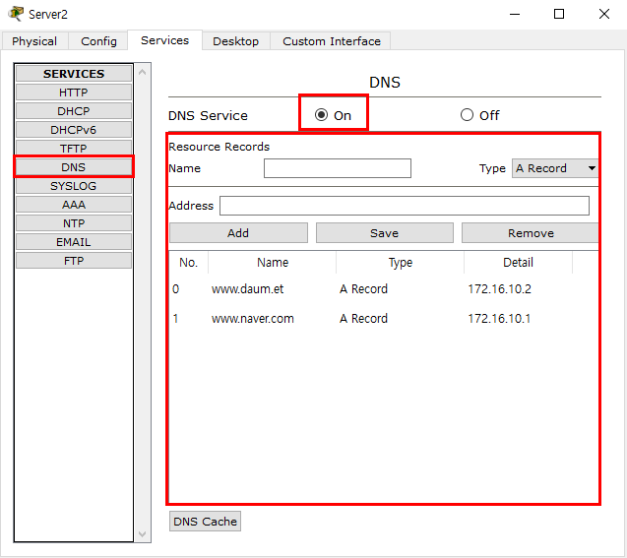Image resolution: width=627 pixels, height=558 pixels.
Task: Select the www.naver.com record row
Action: 384,319
